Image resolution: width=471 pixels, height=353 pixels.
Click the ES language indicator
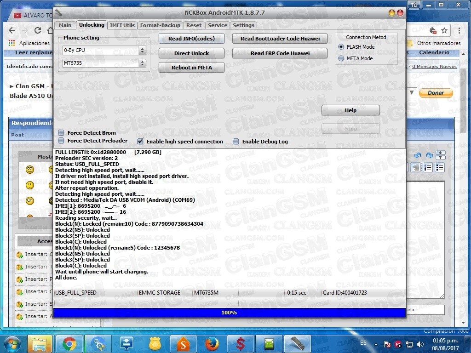pos(363,342)
